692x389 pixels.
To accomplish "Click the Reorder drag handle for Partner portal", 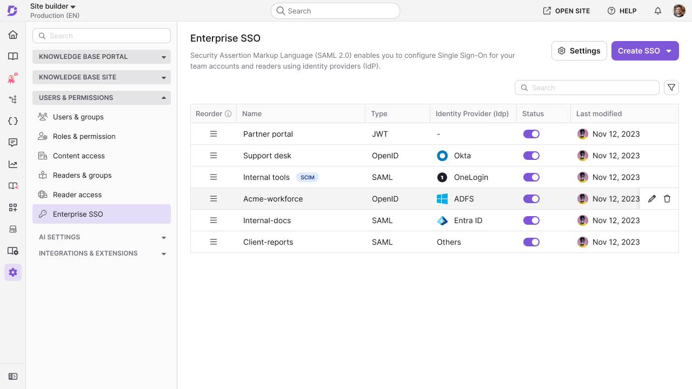I will point(214,134).
